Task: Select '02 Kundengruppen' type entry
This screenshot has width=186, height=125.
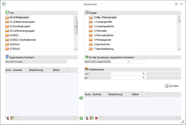Action: [x=20, y=26]
